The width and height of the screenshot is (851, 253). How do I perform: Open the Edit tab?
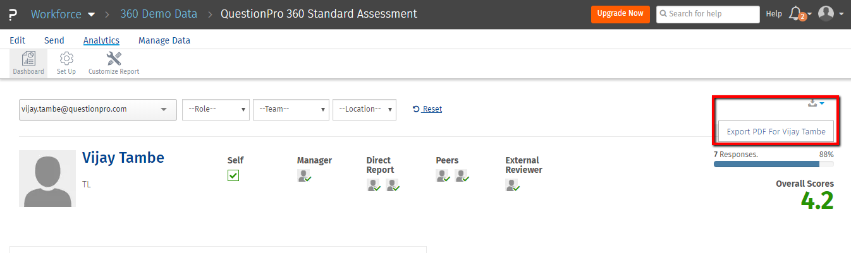[18, 40]
